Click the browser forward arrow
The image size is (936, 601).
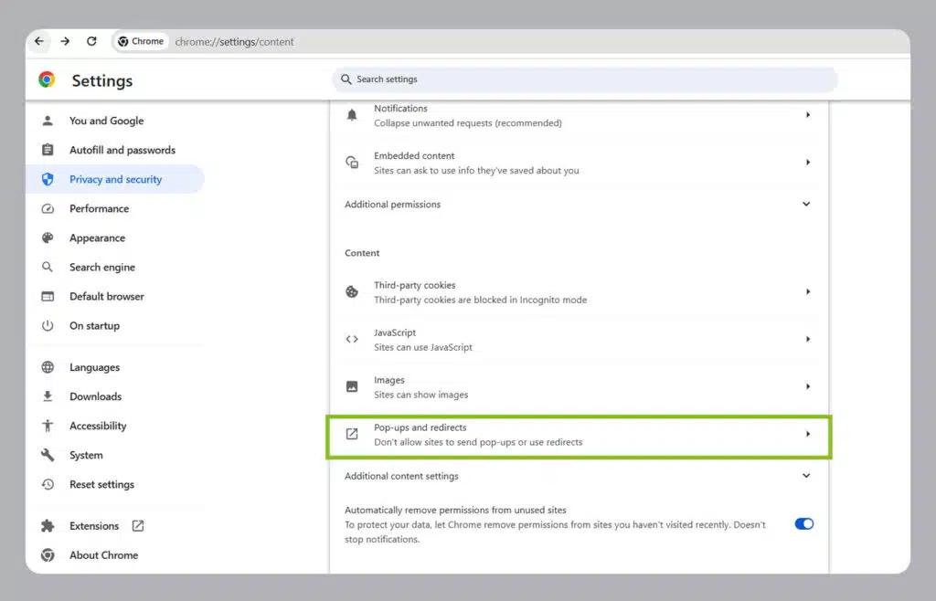pyautogui.click(x=65, y=41)
